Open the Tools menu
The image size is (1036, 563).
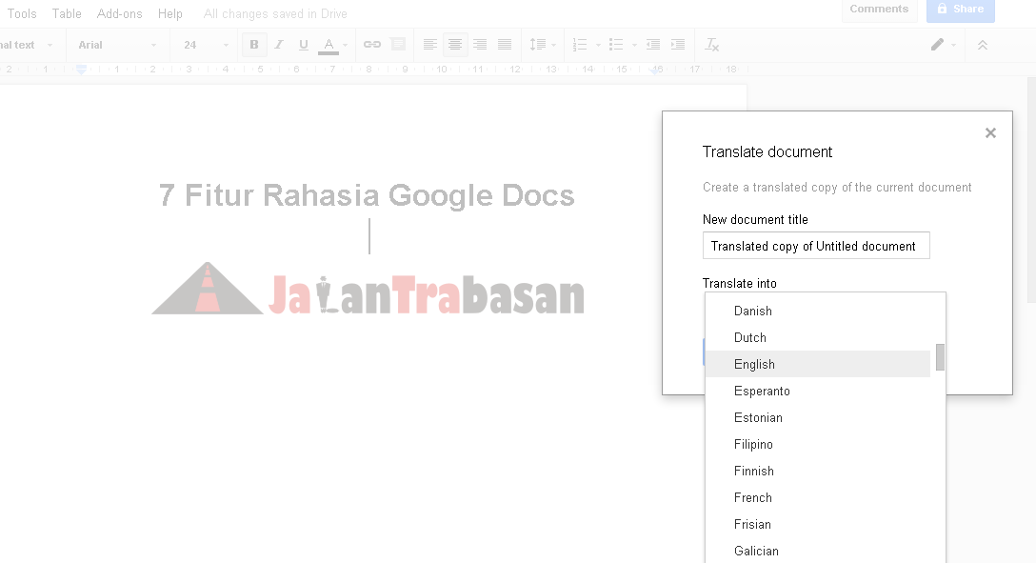(x=22, y=13)
